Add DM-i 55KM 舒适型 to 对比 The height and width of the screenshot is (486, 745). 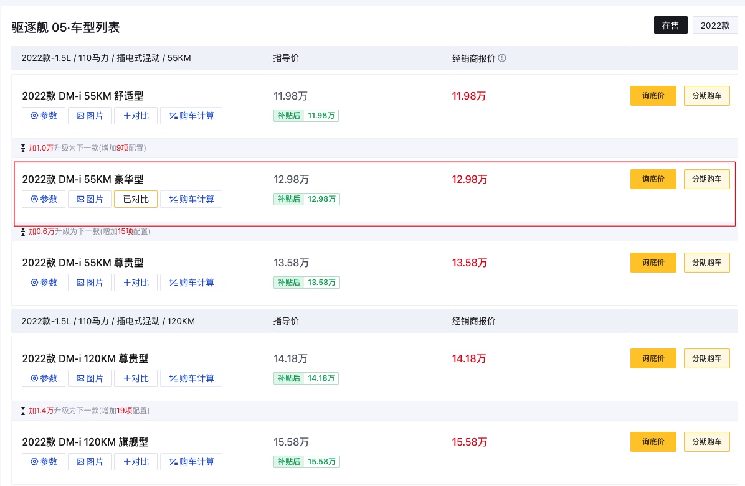pyautogui.click(x=136, y=116)
